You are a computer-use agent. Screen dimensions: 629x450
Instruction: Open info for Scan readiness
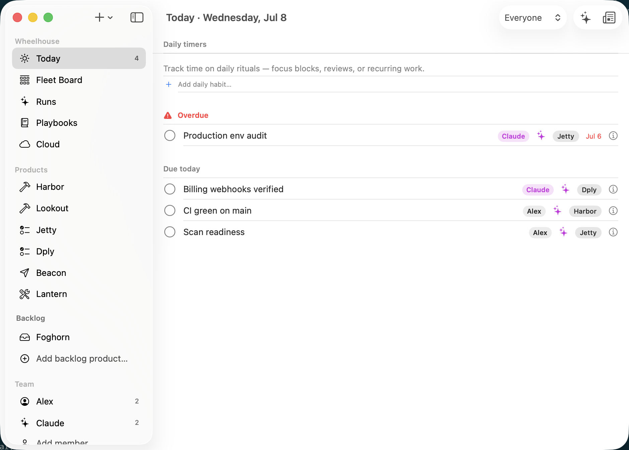click(613, 232)
